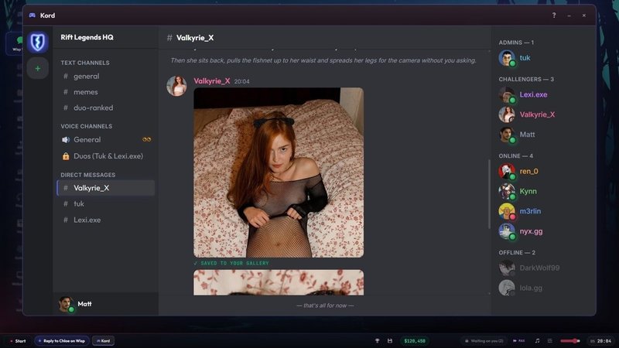Select the Kord taskbar item
The image size is (619, 348).
104,341
